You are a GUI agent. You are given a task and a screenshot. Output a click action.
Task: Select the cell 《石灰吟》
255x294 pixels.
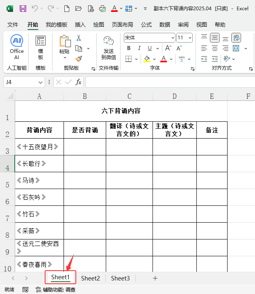39,197
